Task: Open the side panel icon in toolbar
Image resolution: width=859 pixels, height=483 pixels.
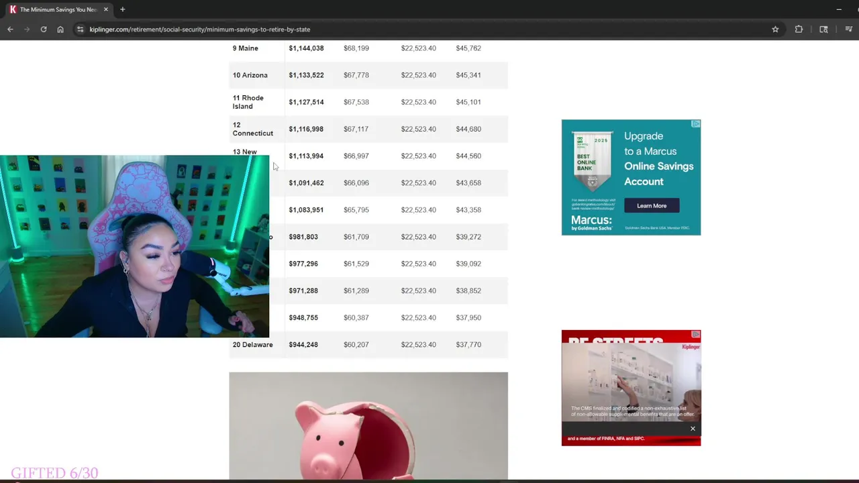Action: [x=823, y=30]
